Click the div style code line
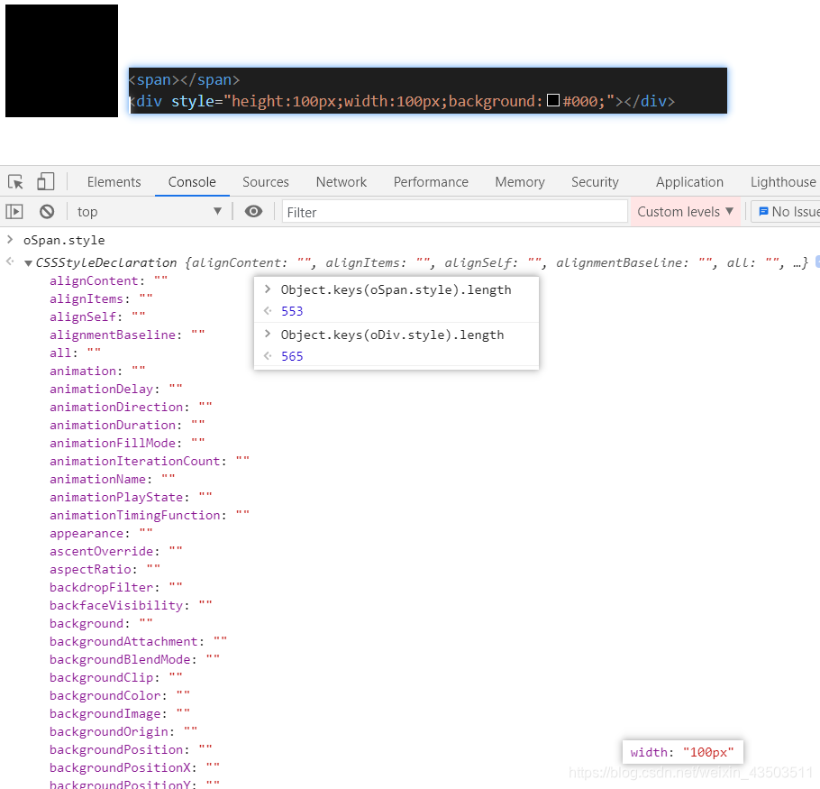 (402, 101)
